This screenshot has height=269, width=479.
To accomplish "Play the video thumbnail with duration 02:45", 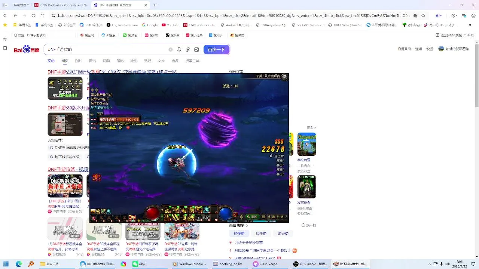I will (x=182, y=231).
